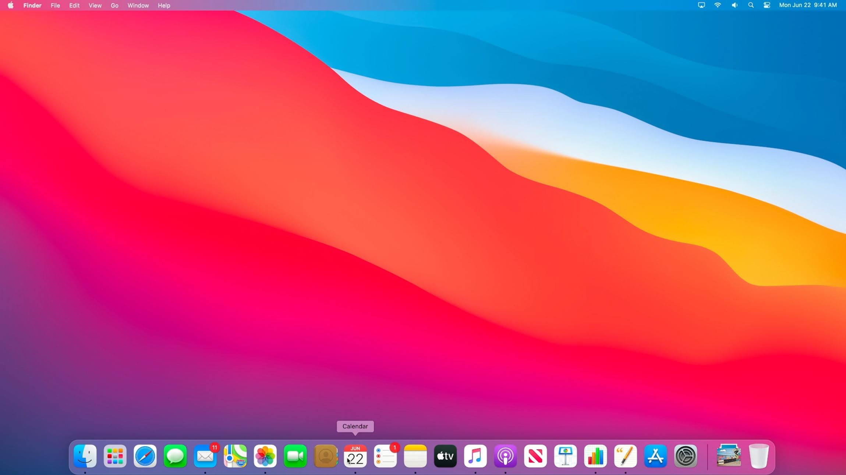Launch the Calendar app showing June 22
This screenshot has height=475, width=846.
[355, 456]
